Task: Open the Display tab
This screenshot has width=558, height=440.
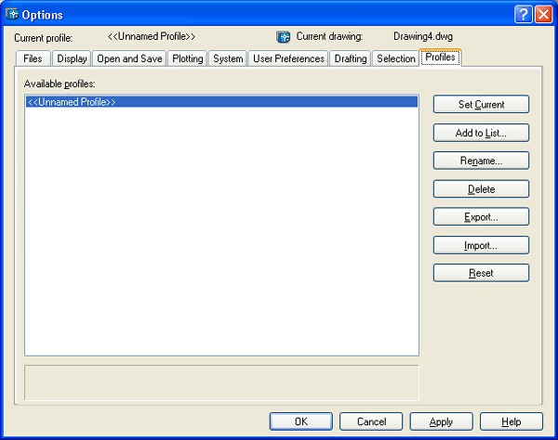Action: pos(72,58)
